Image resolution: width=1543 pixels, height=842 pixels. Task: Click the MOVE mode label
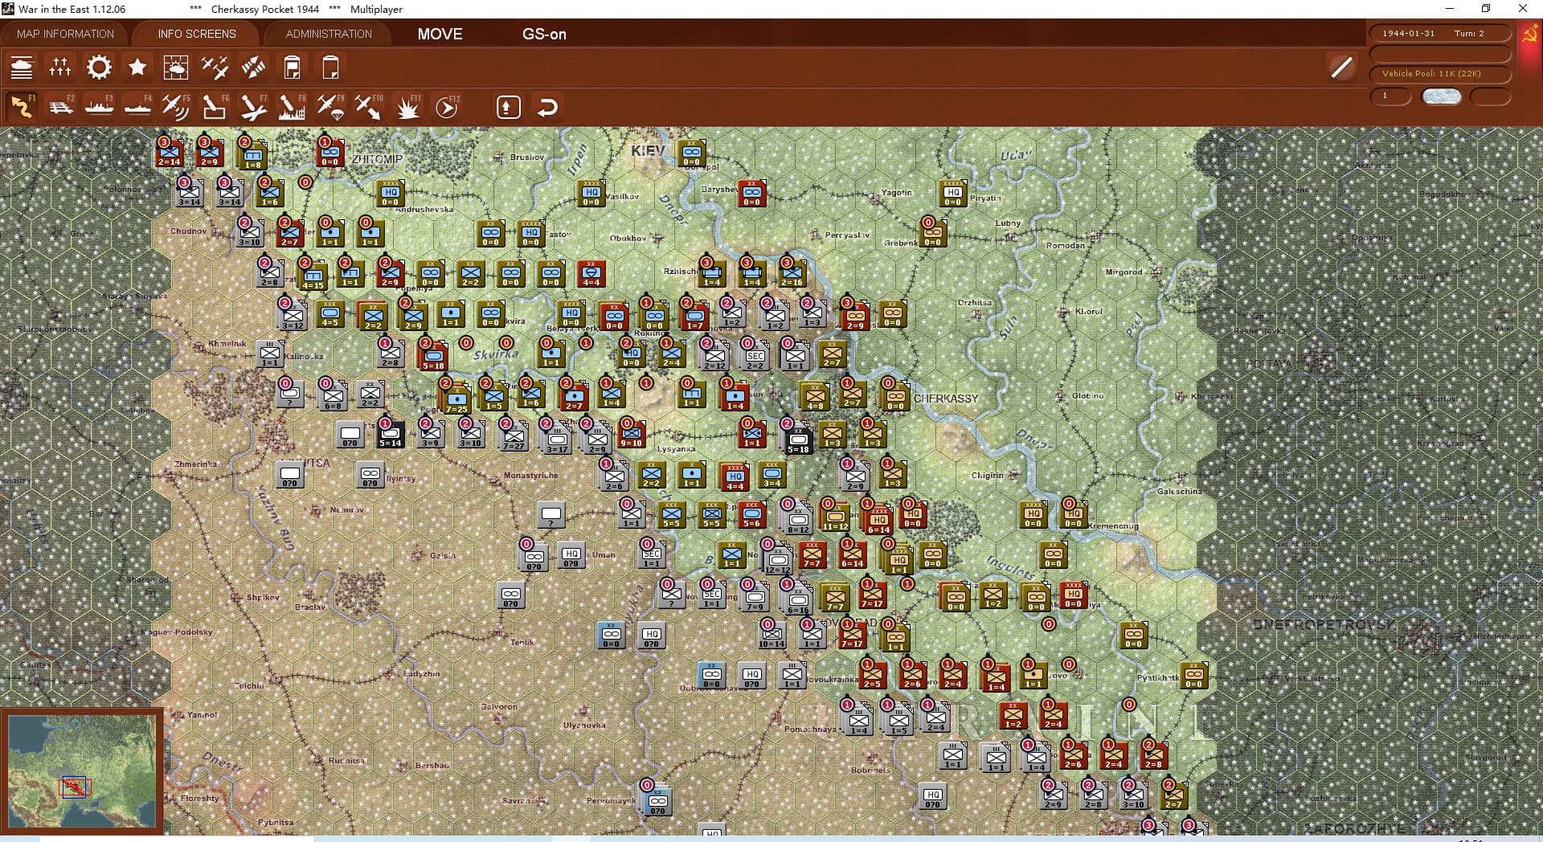[440, 34]
